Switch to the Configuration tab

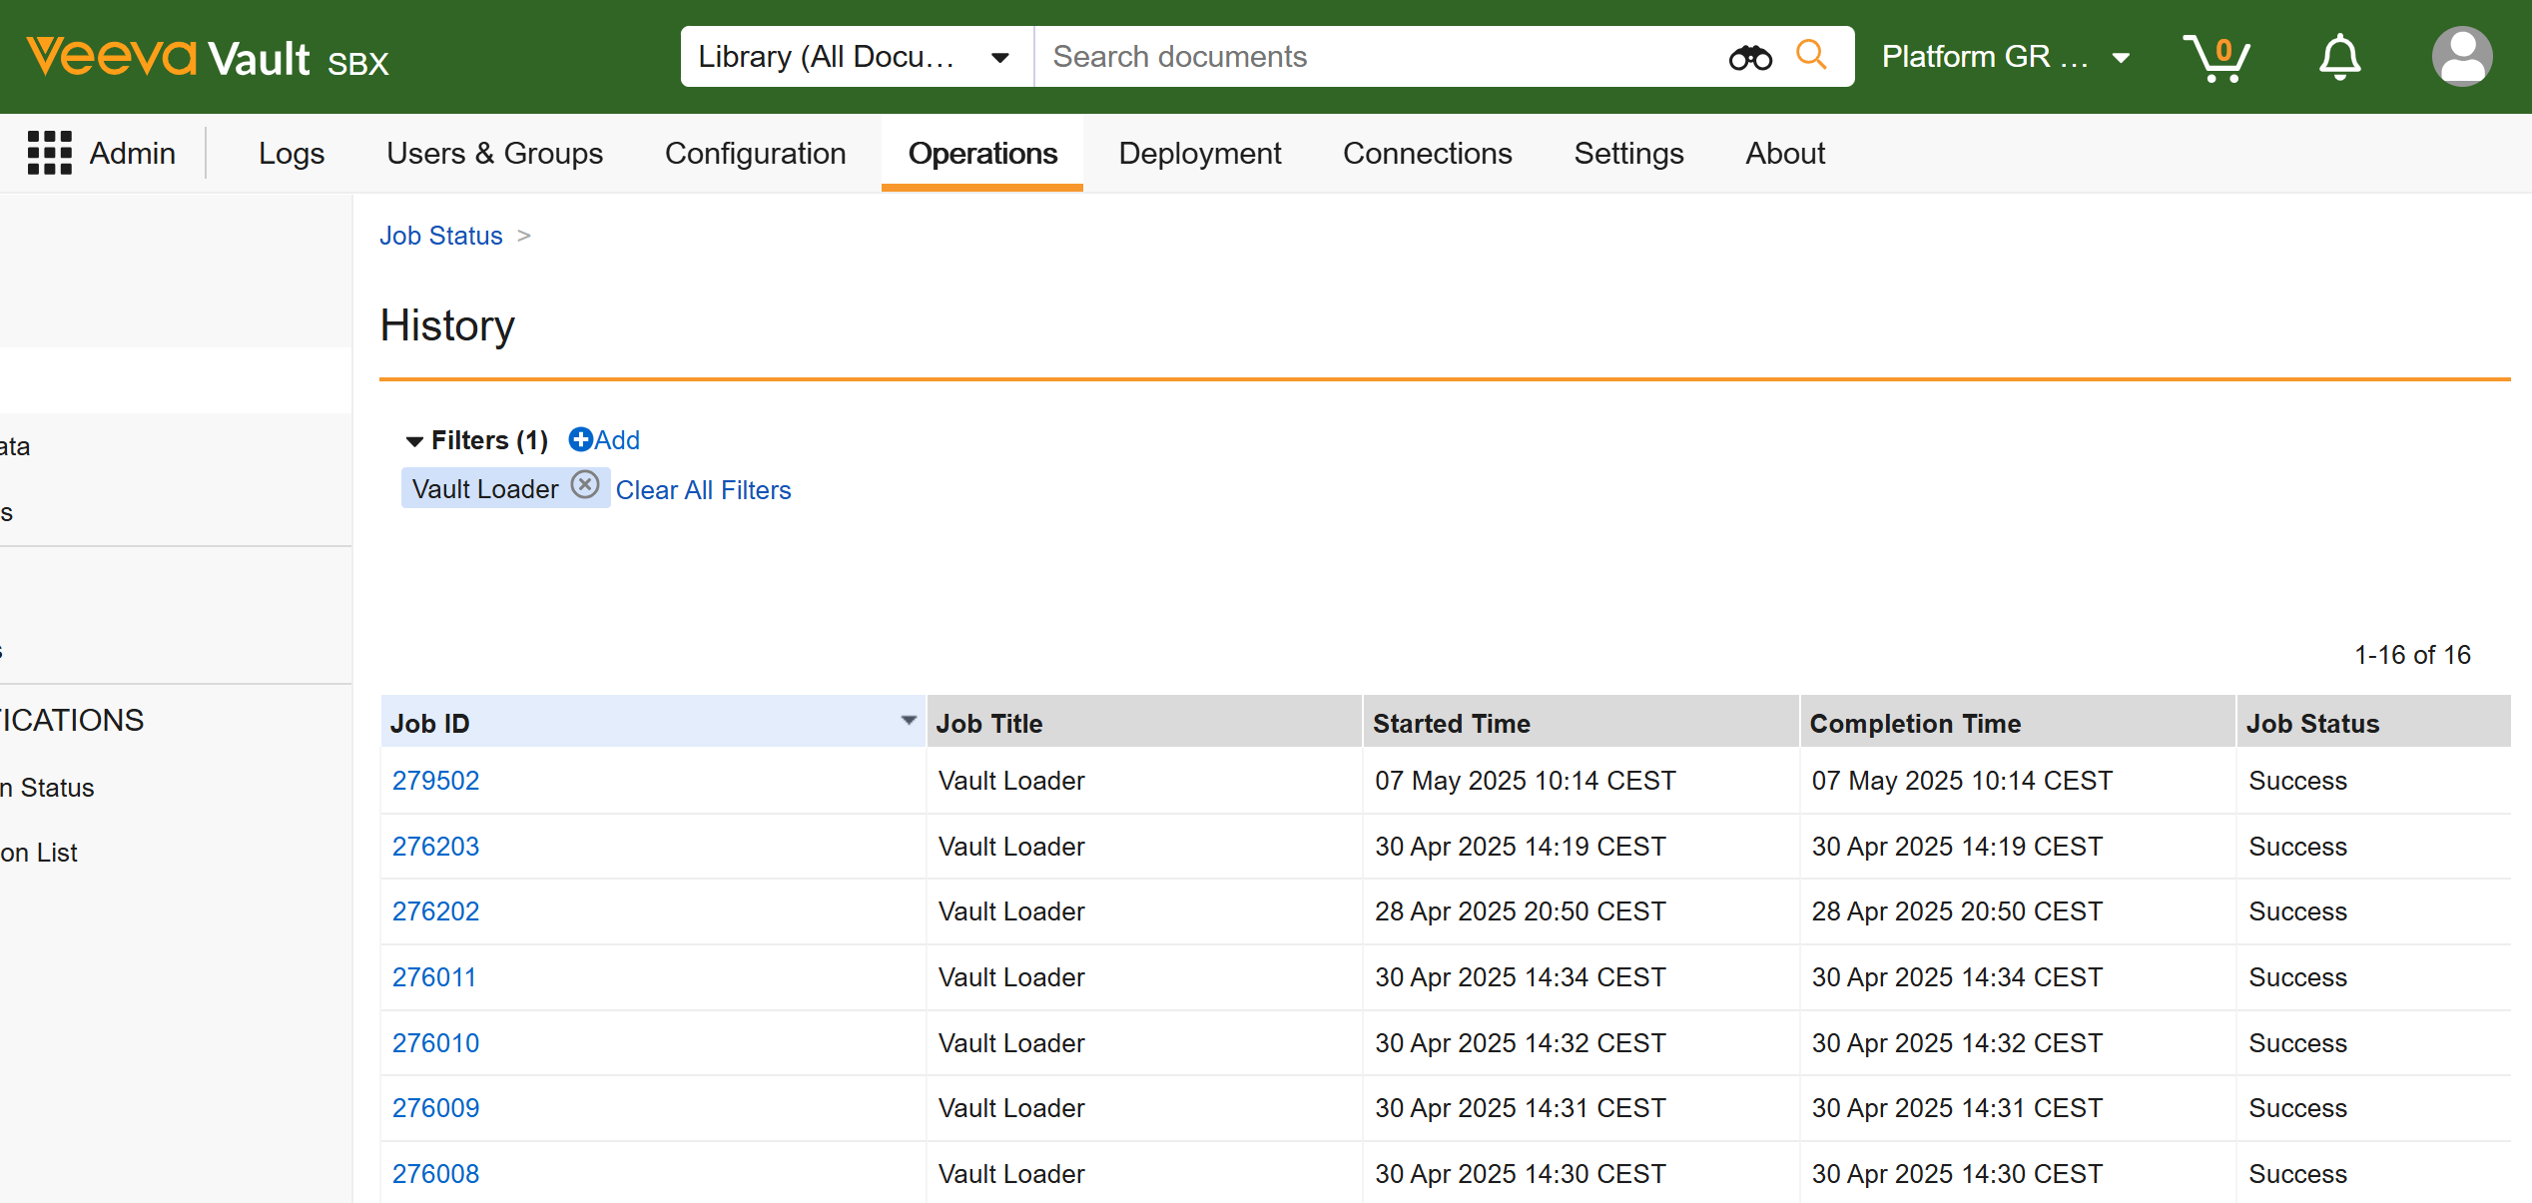point(755,154)
